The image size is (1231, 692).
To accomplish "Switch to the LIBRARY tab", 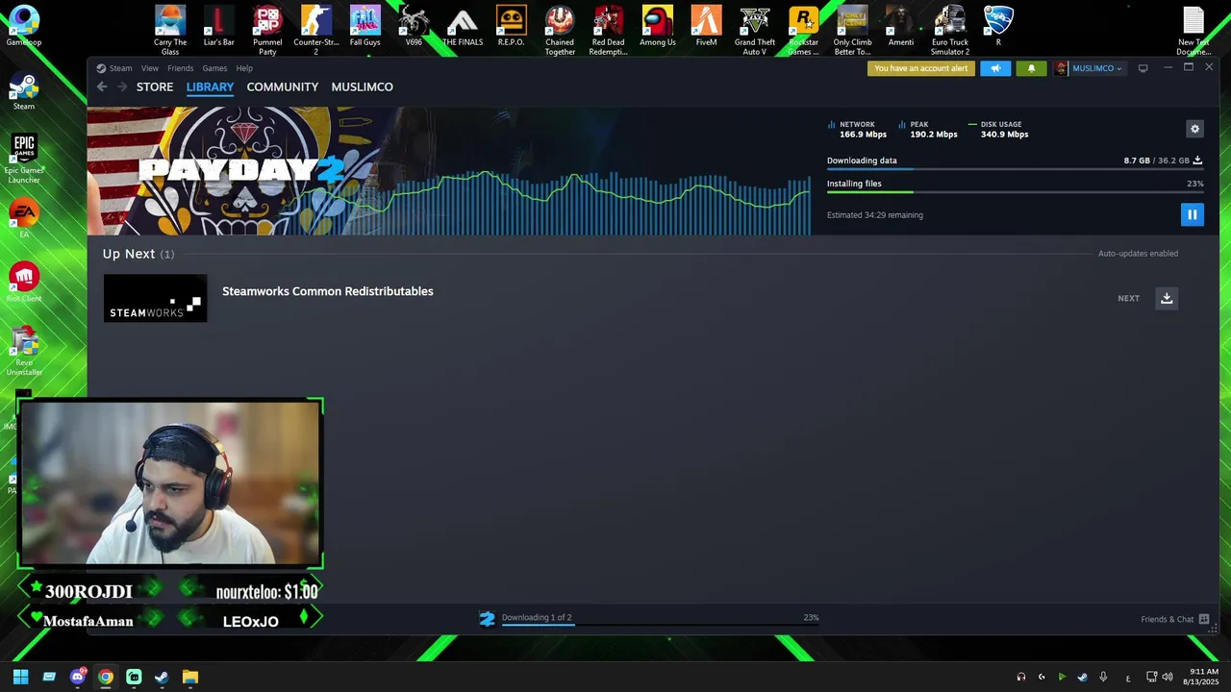I will 210,86.
